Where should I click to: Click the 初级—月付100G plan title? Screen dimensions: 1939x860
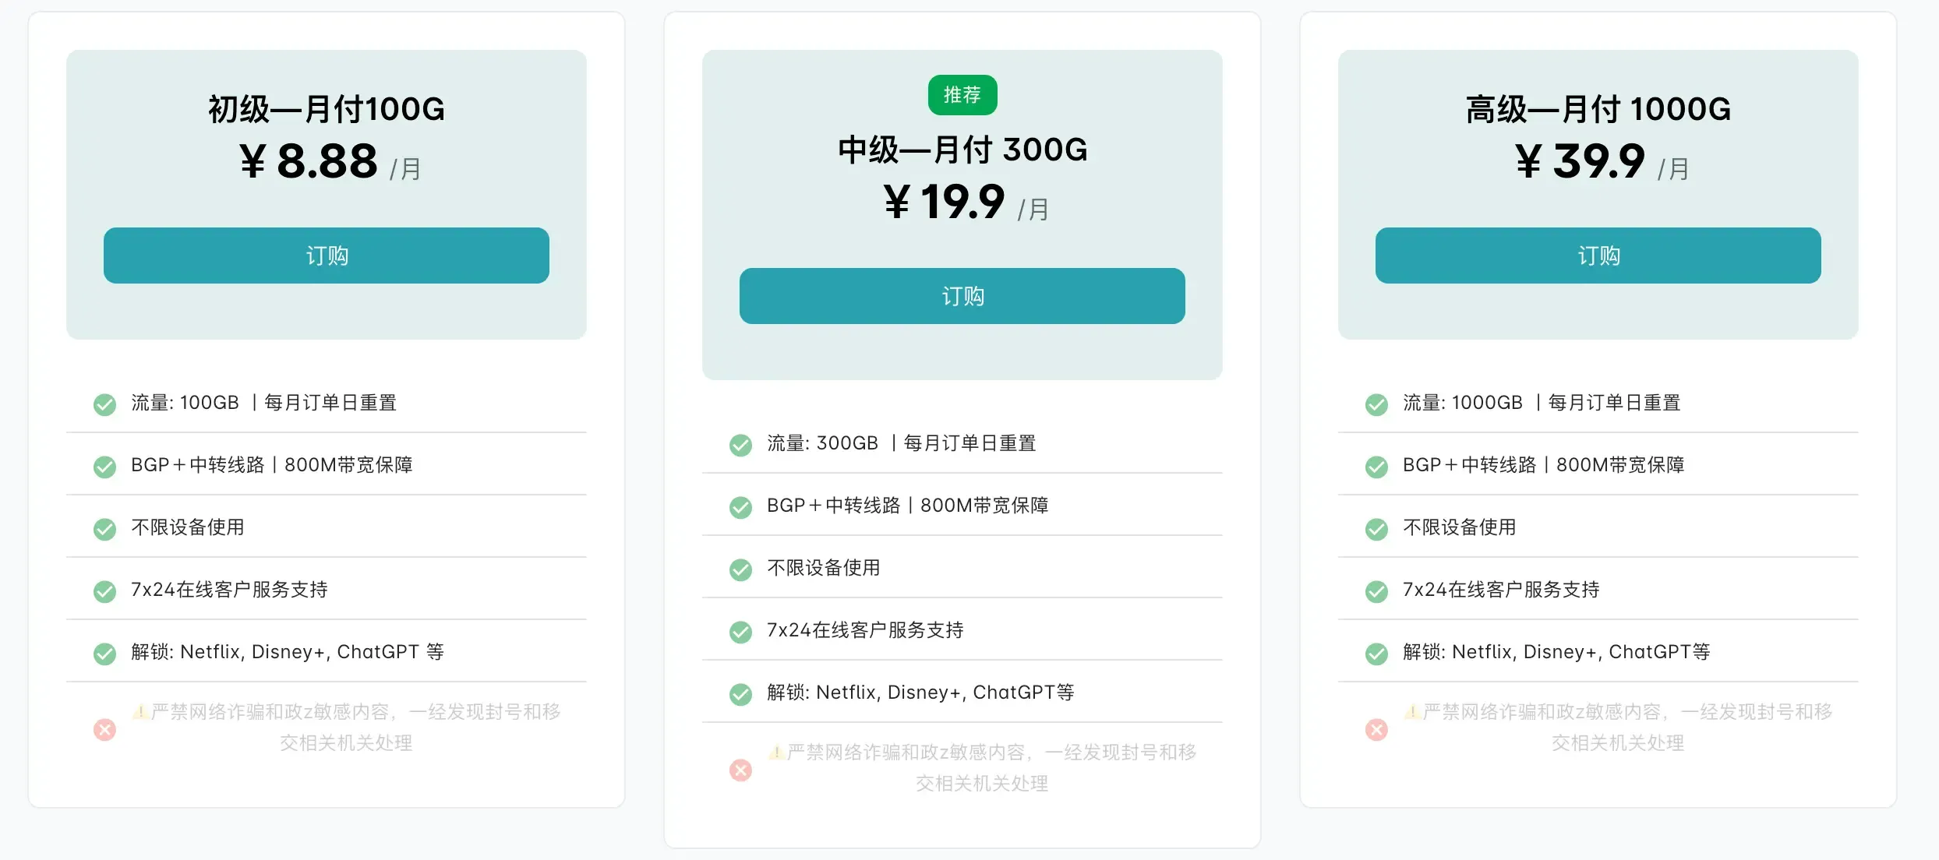(326, 110)
